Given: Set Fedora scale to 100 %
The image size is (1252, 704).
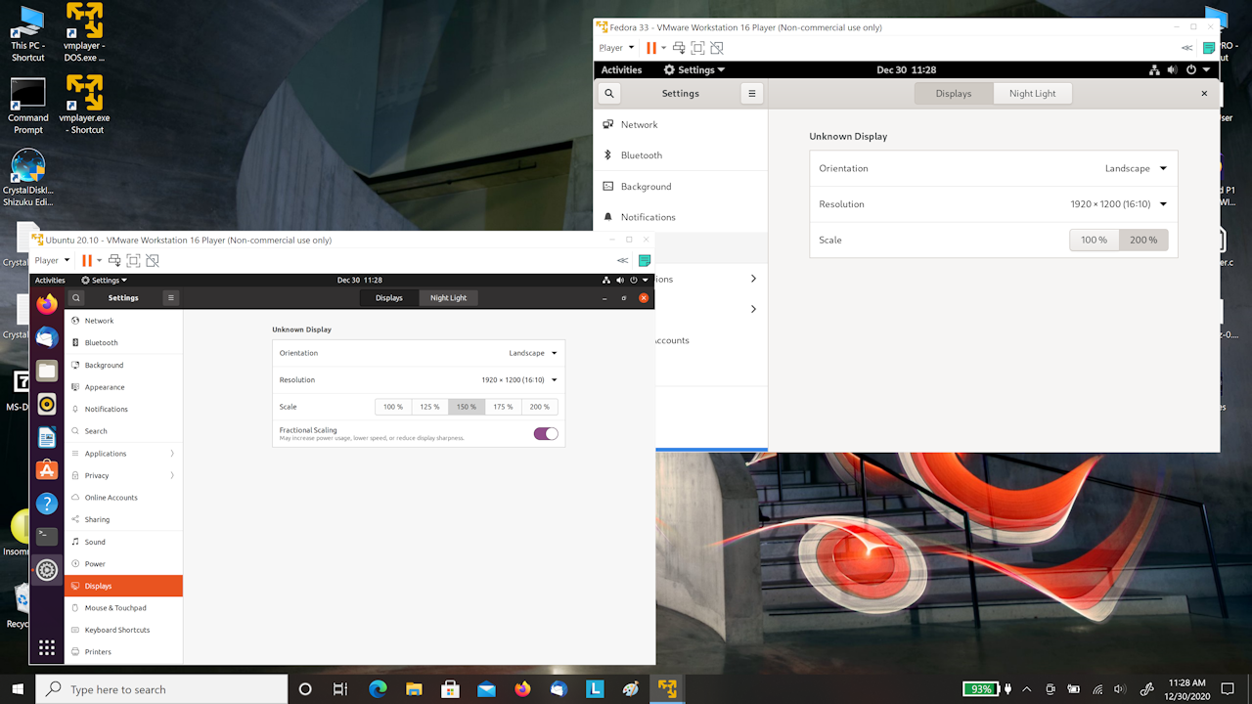Looking at the screenshot, I should coord(1095,240).
